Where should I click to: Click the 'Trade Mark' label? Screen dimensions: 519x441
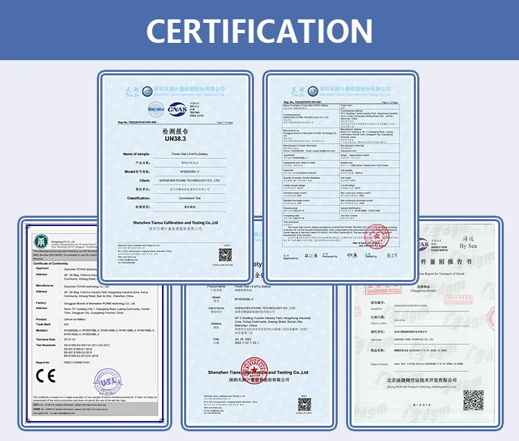click(44, 324)
